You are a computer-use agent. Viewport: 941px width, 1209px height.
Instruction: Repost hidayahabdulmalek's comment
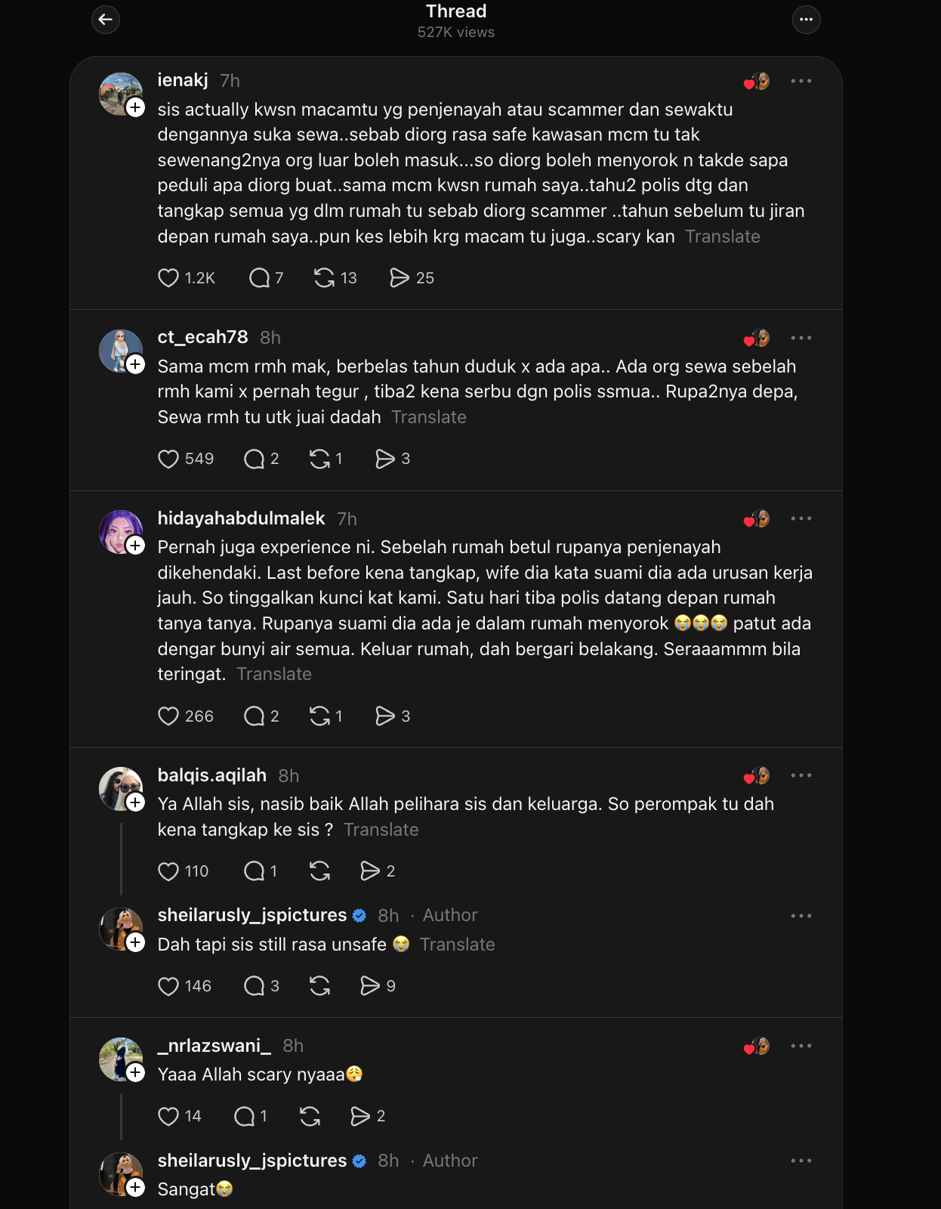319,716
